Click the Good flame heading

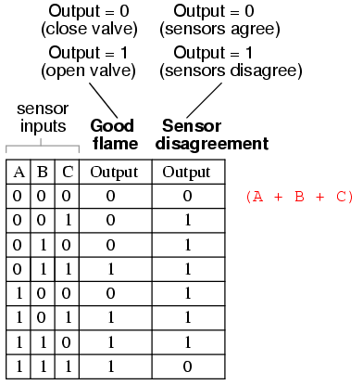point(114,135)
